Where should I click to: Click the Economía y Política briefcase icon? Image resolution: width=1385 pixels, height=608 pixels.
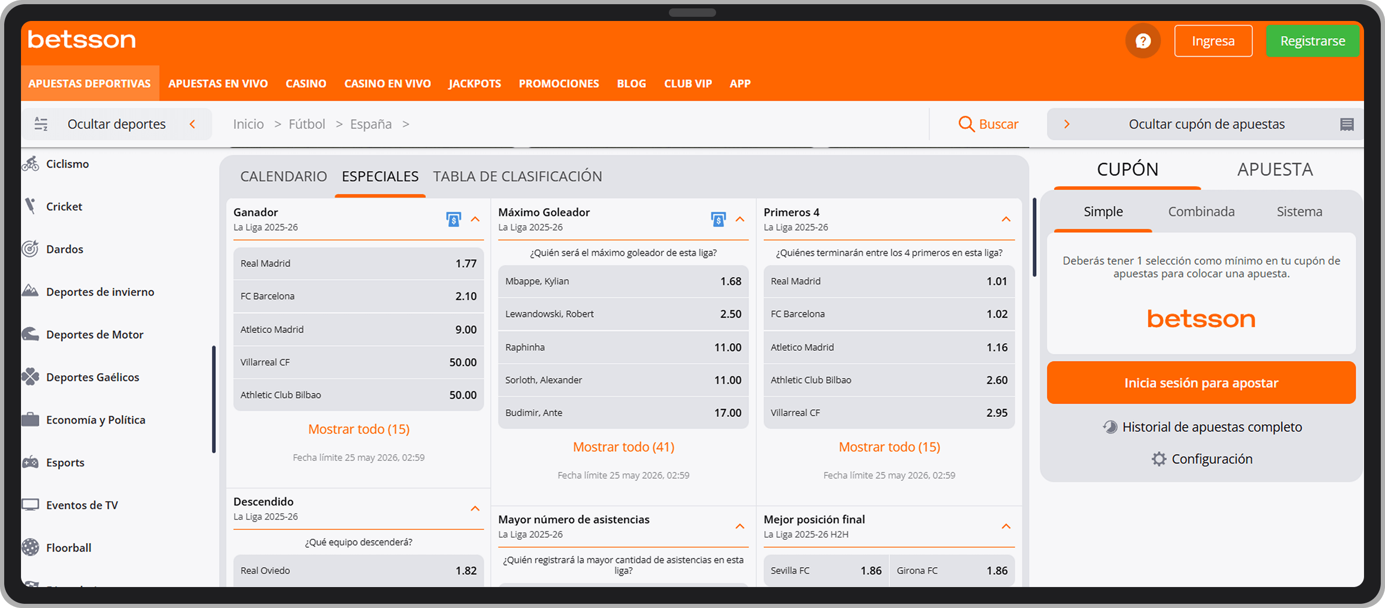click(x=30, y=419)
